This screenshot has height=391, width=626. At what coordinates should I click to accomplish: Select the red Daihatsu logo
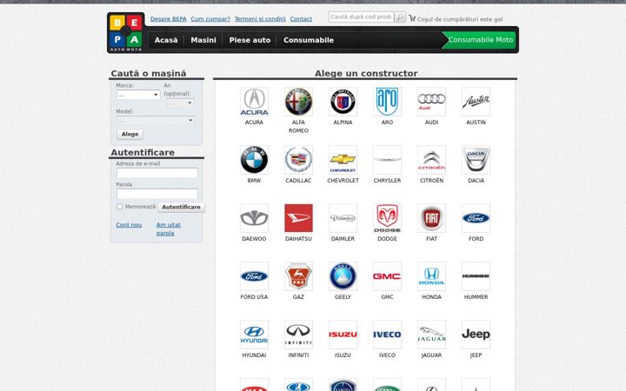point(298,218)
